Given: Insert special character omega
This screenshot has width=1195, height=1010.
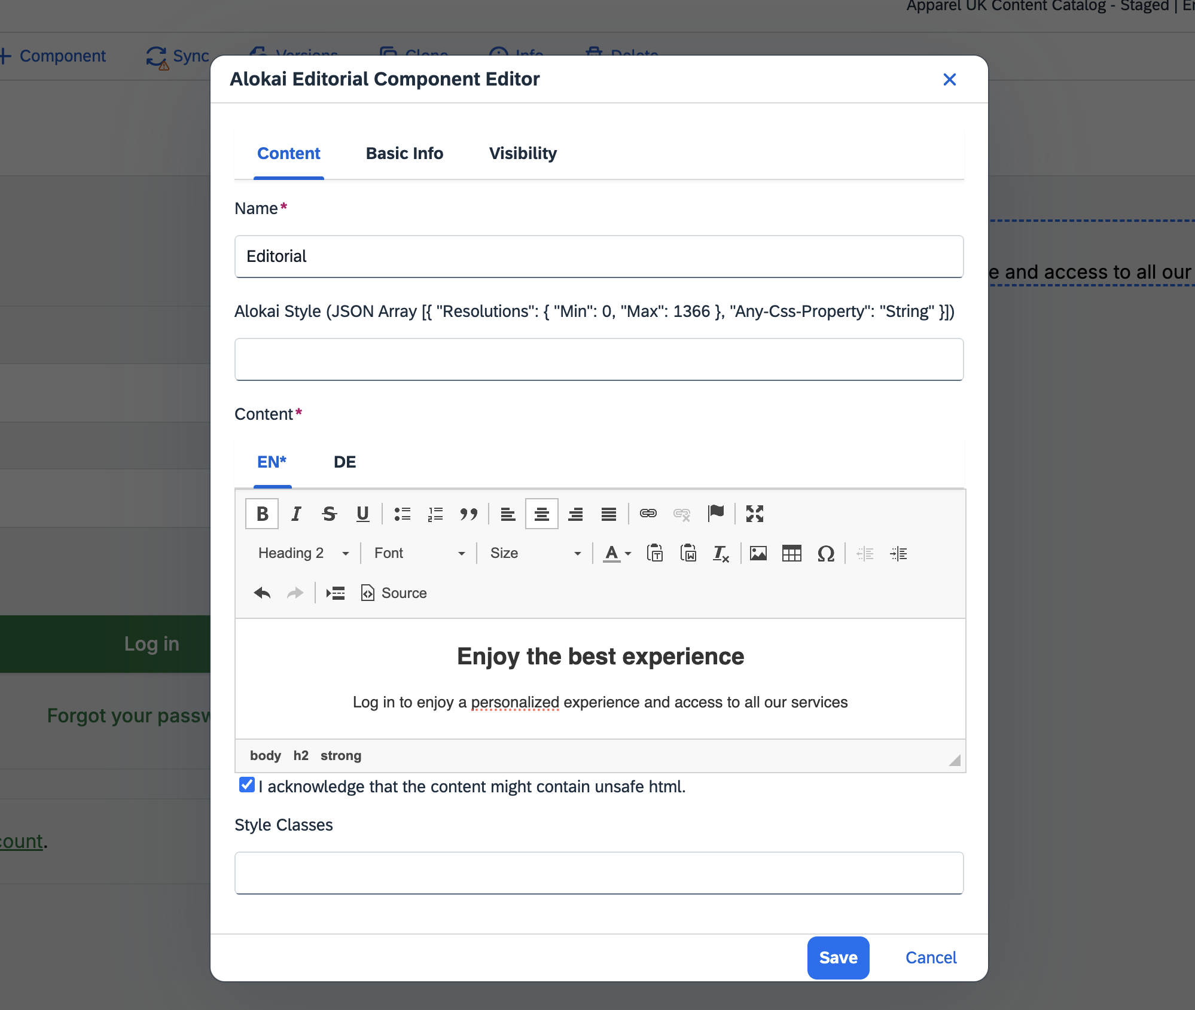Looking at the screenshot, I should 826,553.
